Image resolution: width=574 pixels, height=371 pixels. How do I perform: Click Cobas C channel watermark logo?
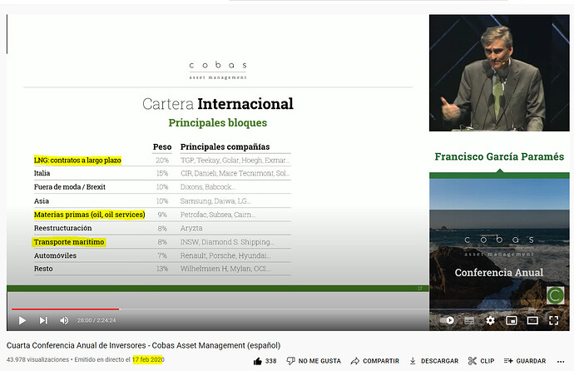(555, 295)
